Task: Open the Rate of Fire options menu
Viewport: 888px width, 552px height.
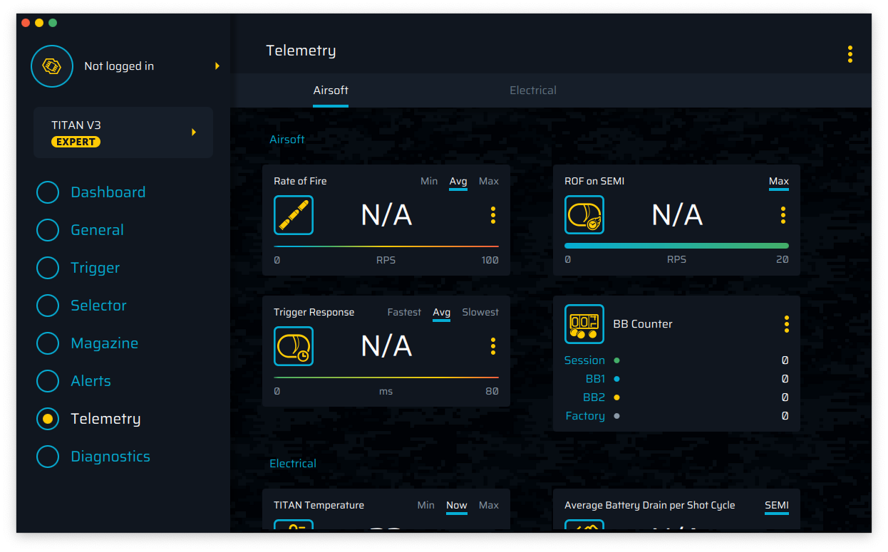Action: coord(492,215)
